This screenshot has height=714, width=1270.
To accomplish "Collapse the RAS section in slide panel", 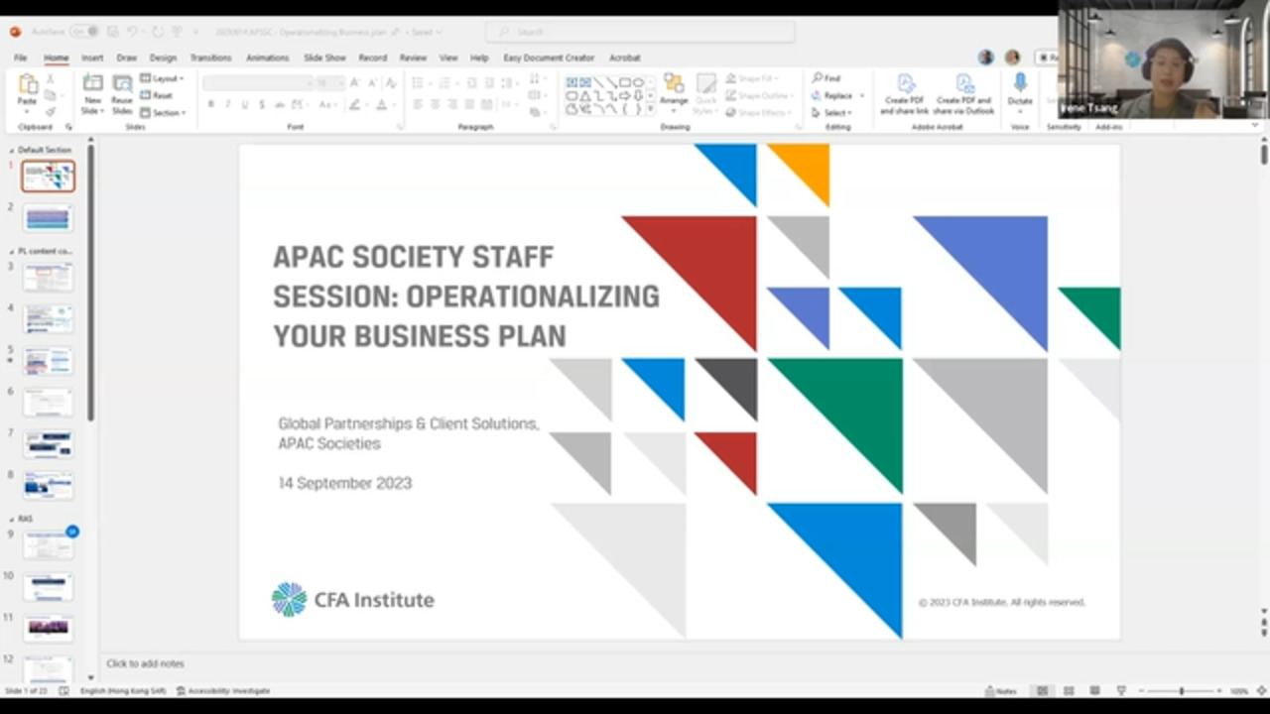I will 12,519.
